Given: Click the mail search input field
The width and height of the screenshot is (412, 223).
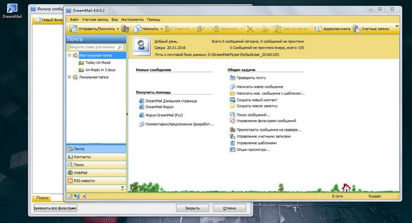Looking at the screenshot, I should coord(93,47).
